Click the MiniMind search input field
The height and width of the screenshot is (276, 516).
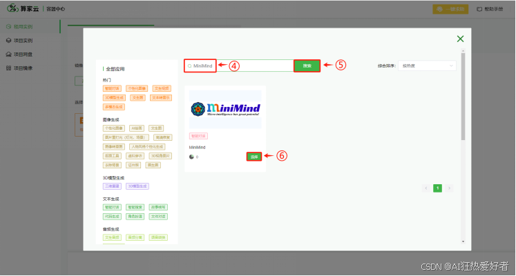coord(239,66)
